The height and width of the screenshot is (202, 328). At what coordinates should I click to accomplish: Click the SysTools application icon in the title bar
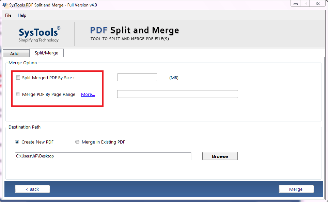coord(5,4)
